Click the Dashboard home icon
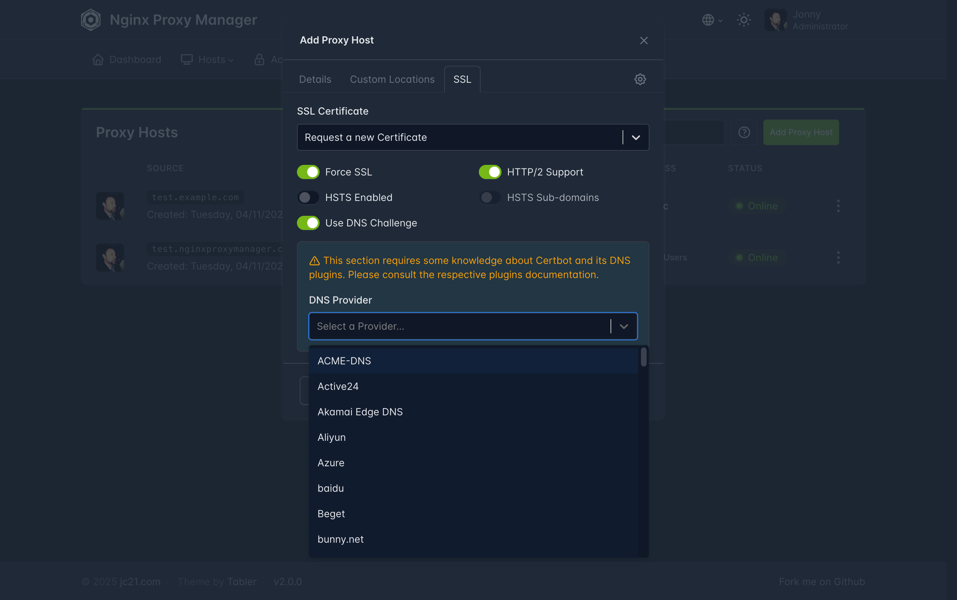957x600 pixels. (x=98, y=59)
